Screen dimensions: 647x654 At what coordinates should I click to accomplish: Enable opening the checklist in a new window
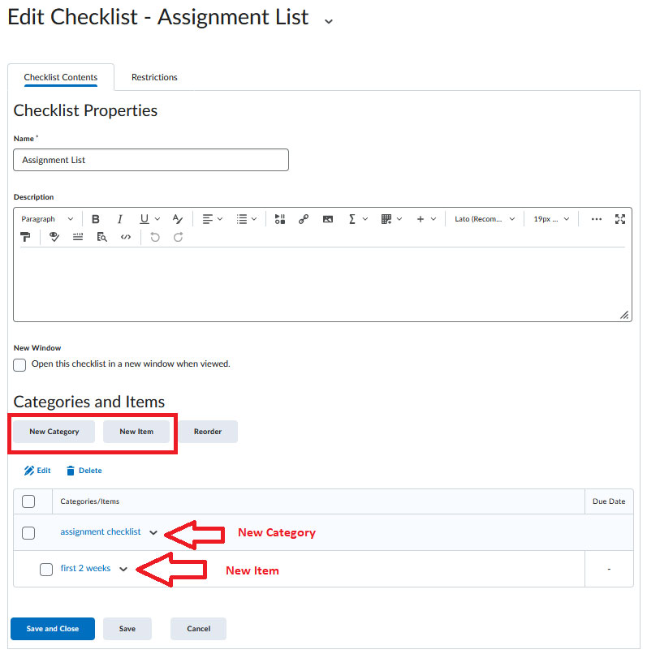(19, 365)
